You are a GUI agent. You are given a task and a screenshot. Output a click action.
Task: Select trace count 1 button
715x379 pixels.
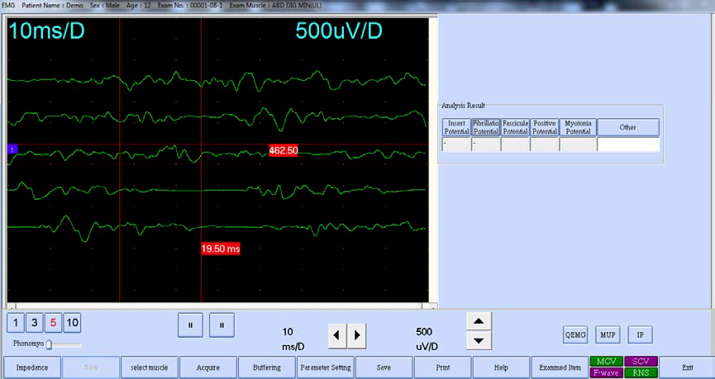pos(16,323)
